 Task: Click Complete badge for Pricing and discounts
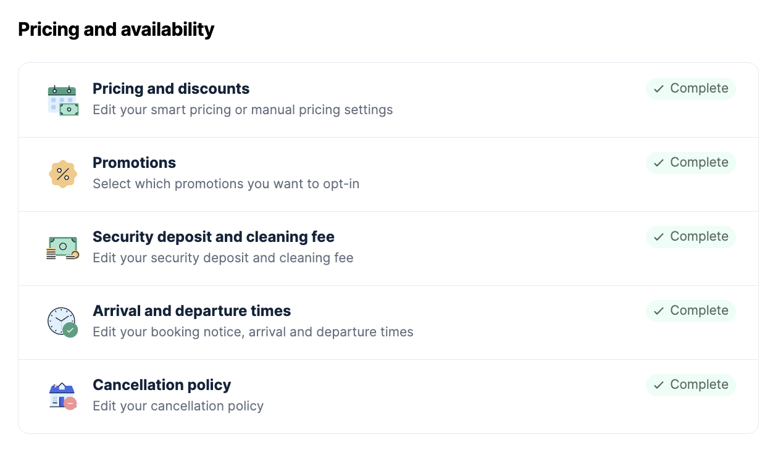691,89
